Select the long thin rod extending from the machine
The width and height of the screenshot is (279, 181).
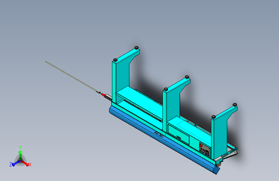tap(73, 77)
